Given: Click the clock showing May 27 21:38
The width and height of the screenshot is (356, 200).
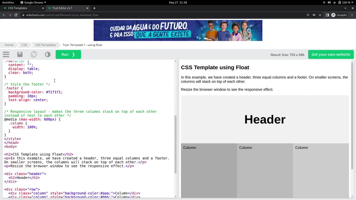Looking at the screenshot, I should click(178, 2).
